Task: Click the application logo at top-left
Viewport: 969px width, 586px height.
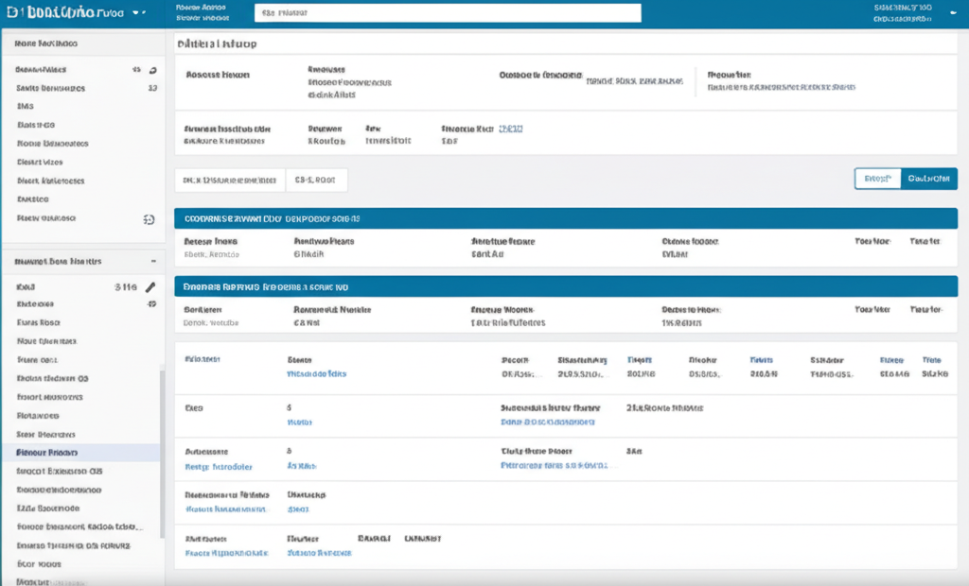Action: (65, 13)
